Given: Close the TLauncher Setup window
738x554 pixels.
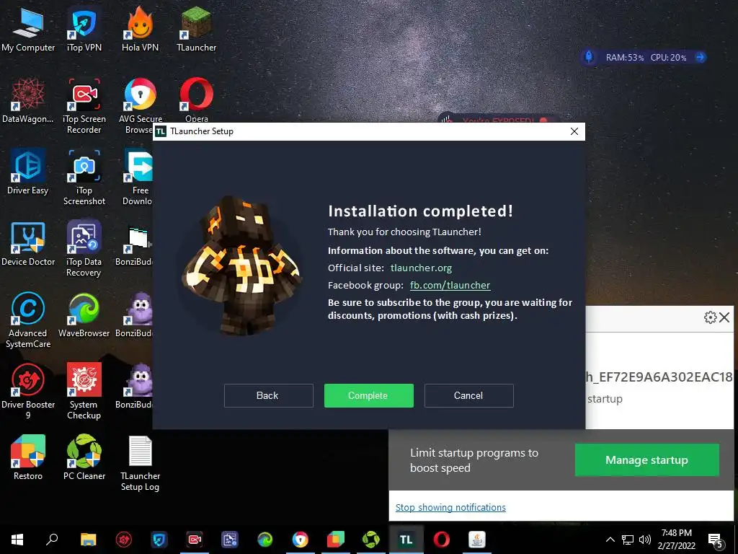Looking at the screenshot, I should pos(574,131).
